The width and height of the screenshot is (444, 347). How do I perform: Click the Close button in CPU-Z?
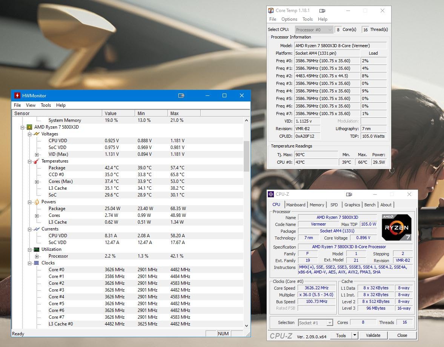pos(402,335)
